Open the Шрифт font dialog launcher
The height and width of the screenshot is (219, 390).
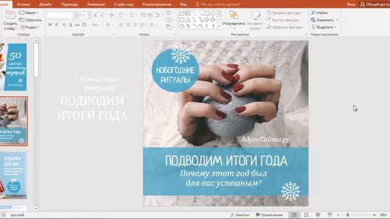114,35
